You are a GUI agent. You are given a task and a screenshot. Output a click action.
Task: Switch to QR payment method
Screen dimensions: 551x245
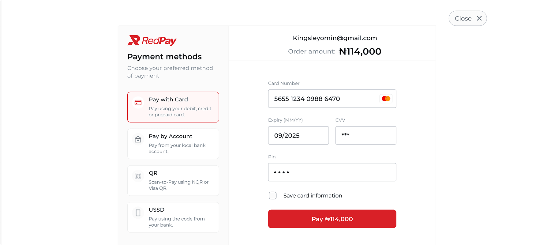(x=173, y=180)
